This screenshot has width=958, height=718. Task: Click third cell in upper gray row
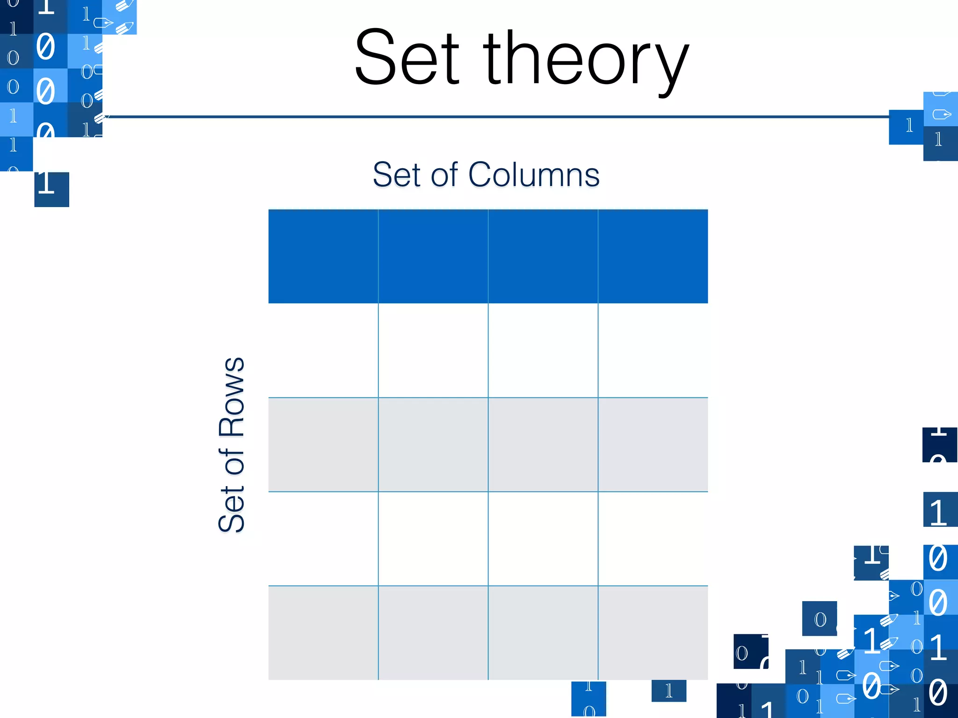[x=543, y=445]
